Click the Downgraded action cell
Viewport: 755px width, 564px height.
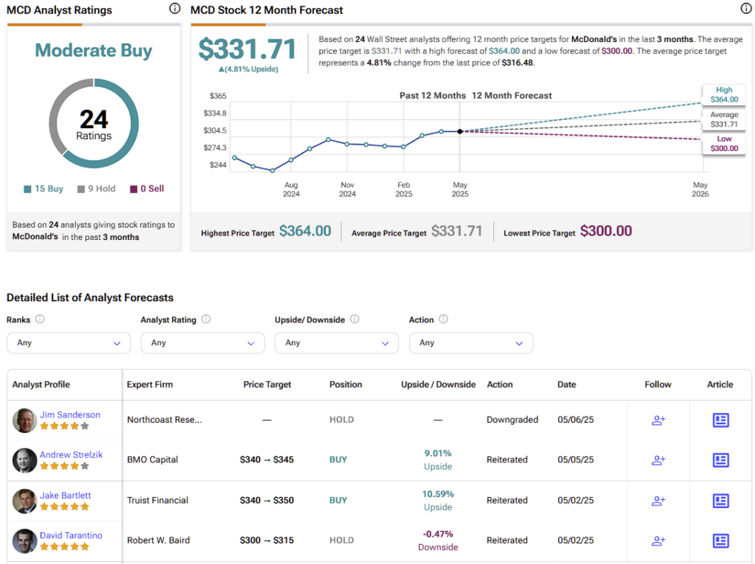pos(512,420)
